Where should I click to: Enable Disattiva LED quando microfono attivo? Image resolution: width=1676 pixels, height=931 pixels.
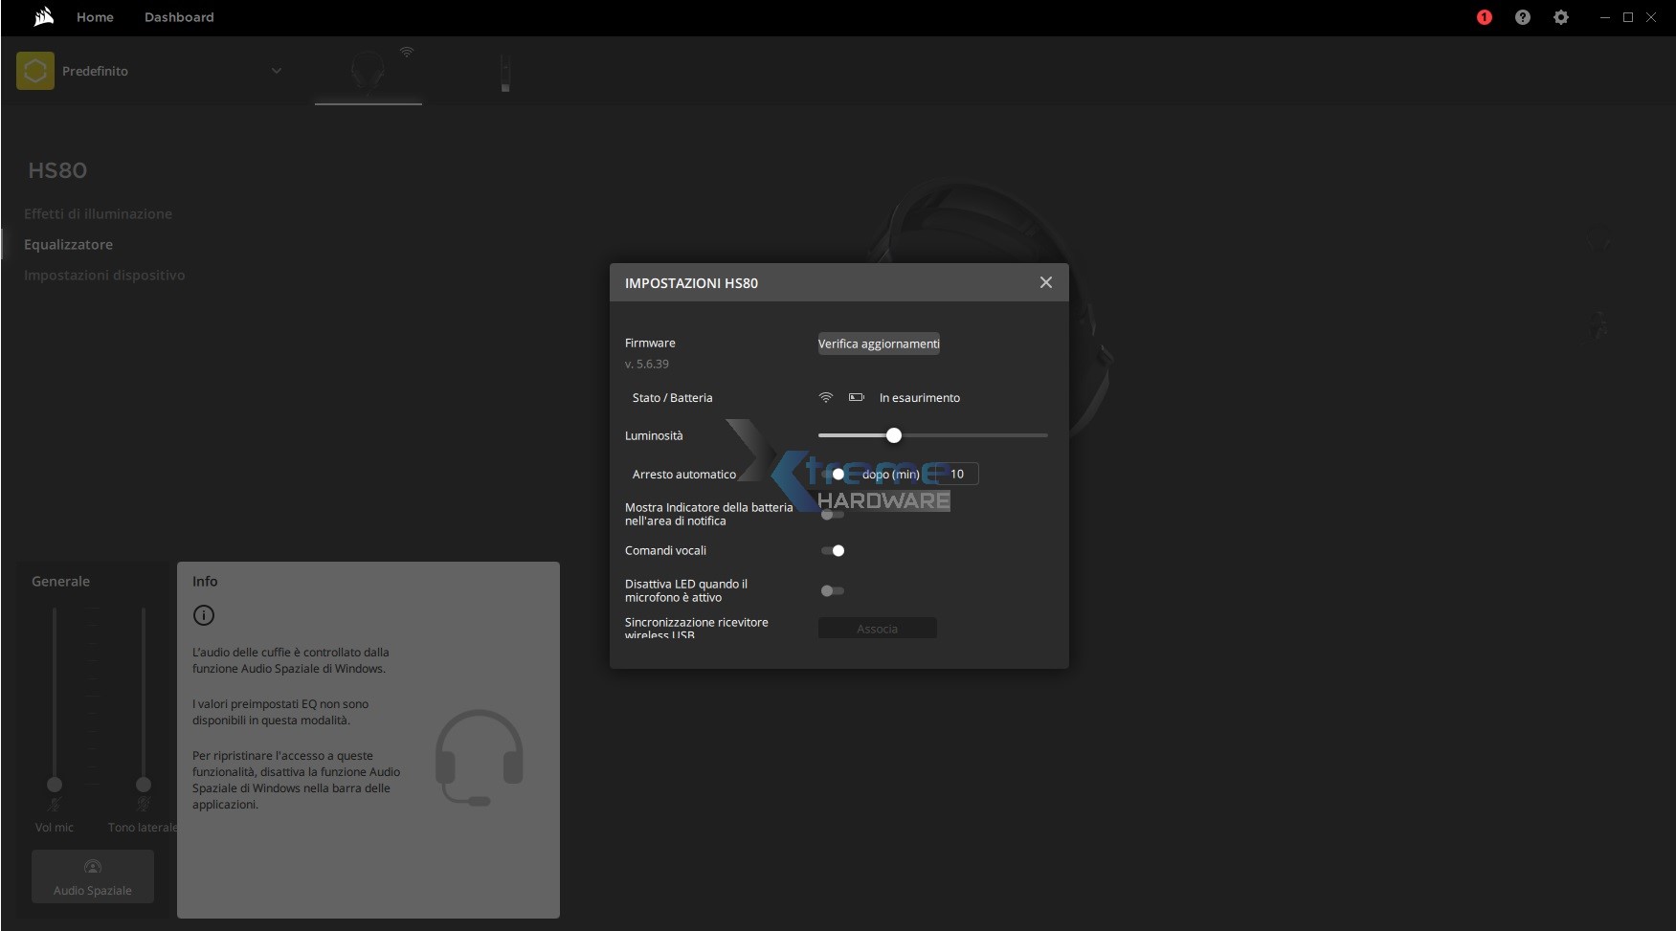tap(833, 590)
